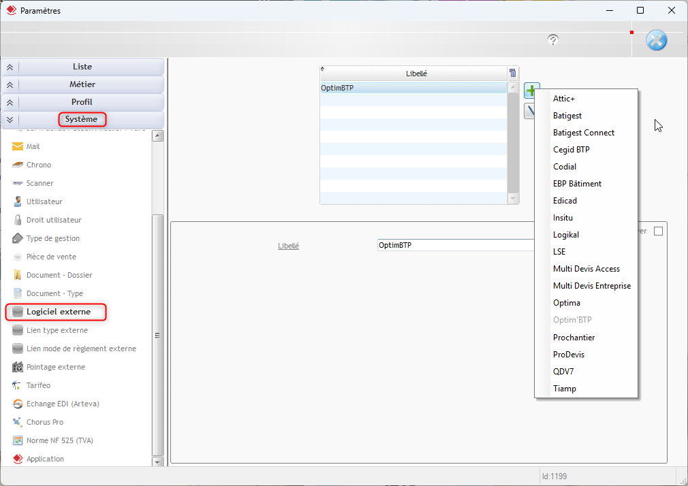This screenshot has height=486, width=688.
Task: Click the sidebar scrollbar down arrow
Action: point(158,461)
